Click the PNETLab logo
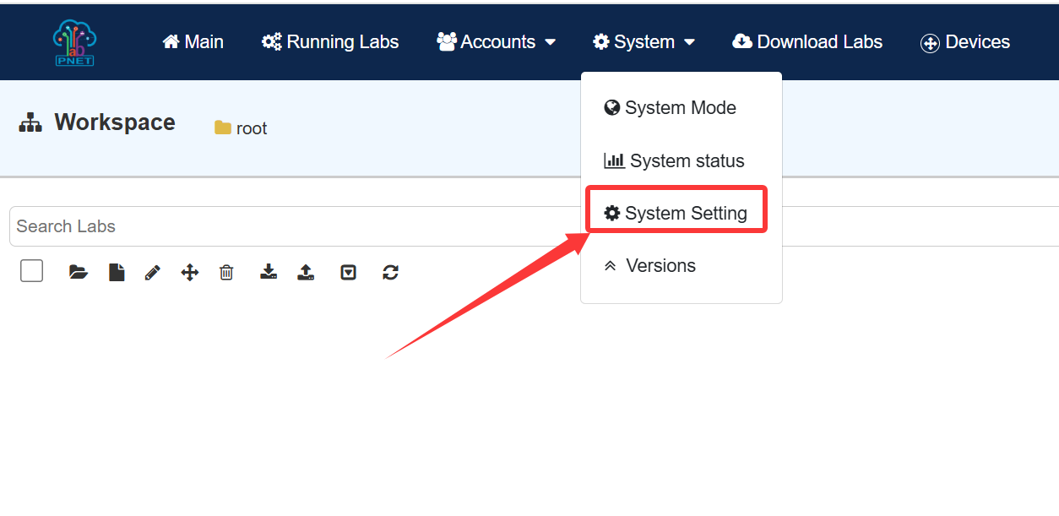The width and height of the screenshot is (1059, 516). (74, 42)
